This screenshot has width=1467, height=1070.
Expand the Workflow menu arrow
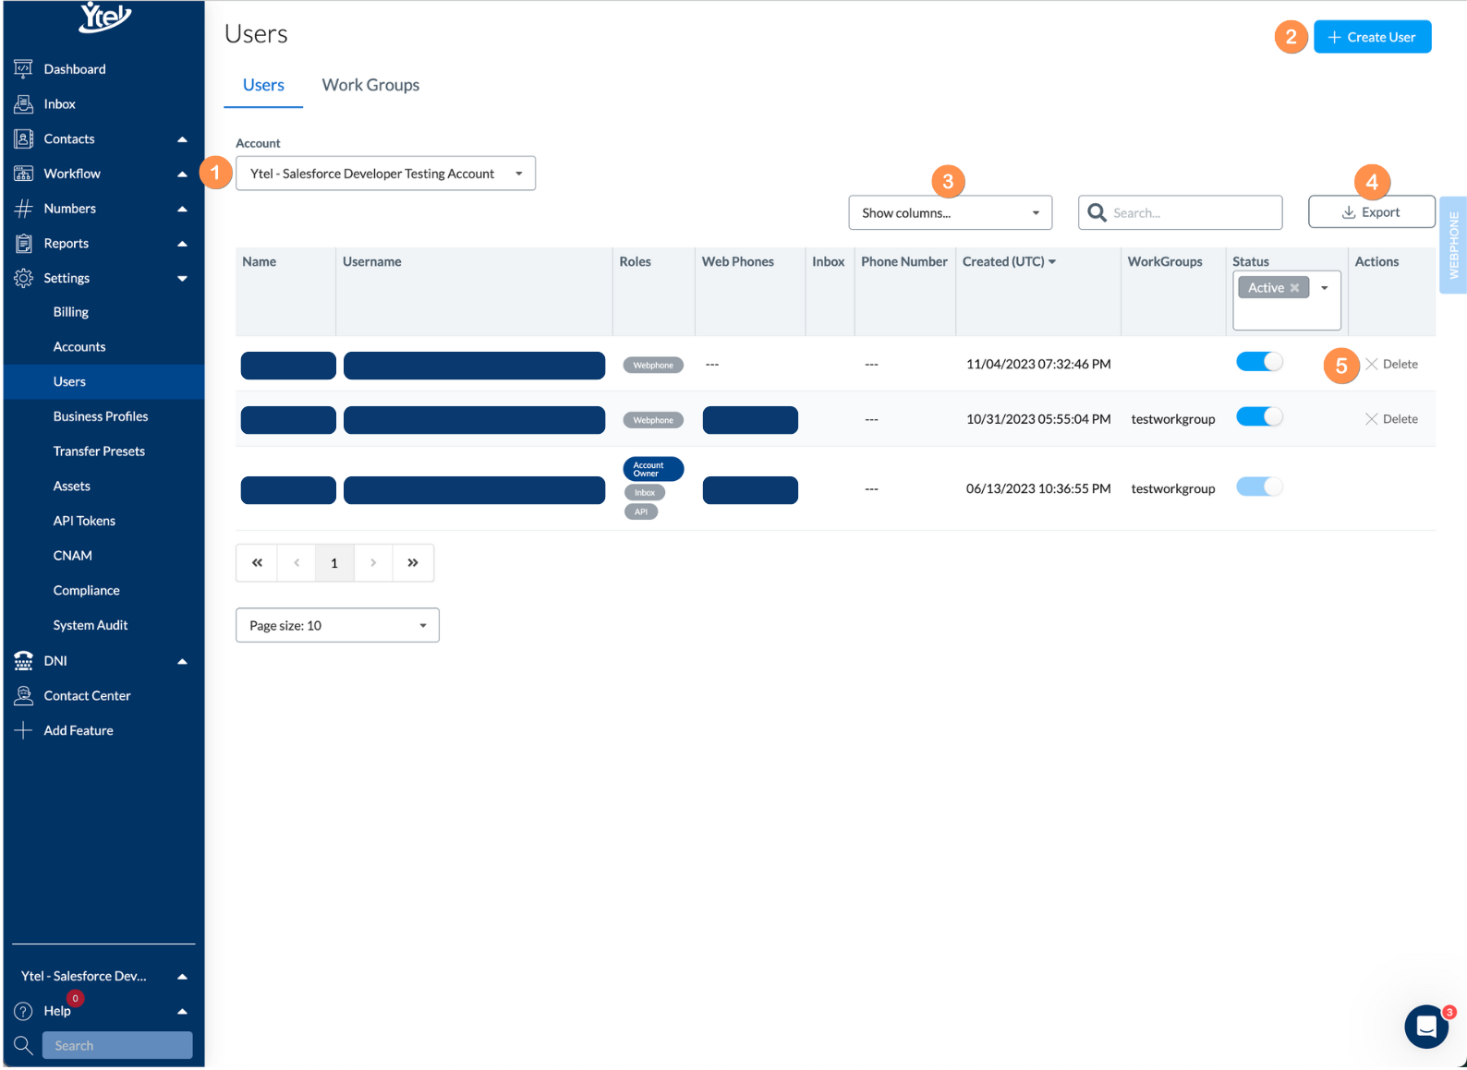(x=182, y=174)
